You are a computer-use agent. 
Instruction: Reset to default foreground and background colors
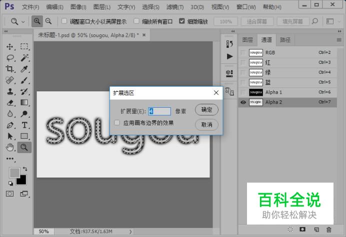point(10,183)
